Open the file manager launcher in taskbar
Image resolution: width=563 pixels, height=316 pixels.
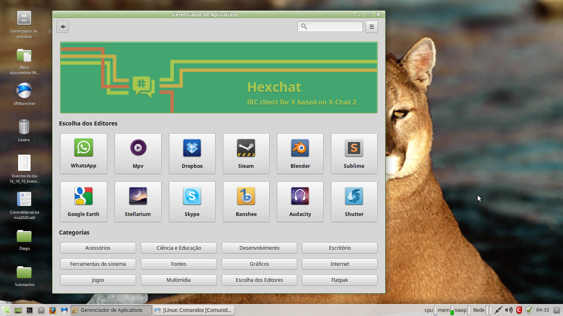(x=41, y=310)
